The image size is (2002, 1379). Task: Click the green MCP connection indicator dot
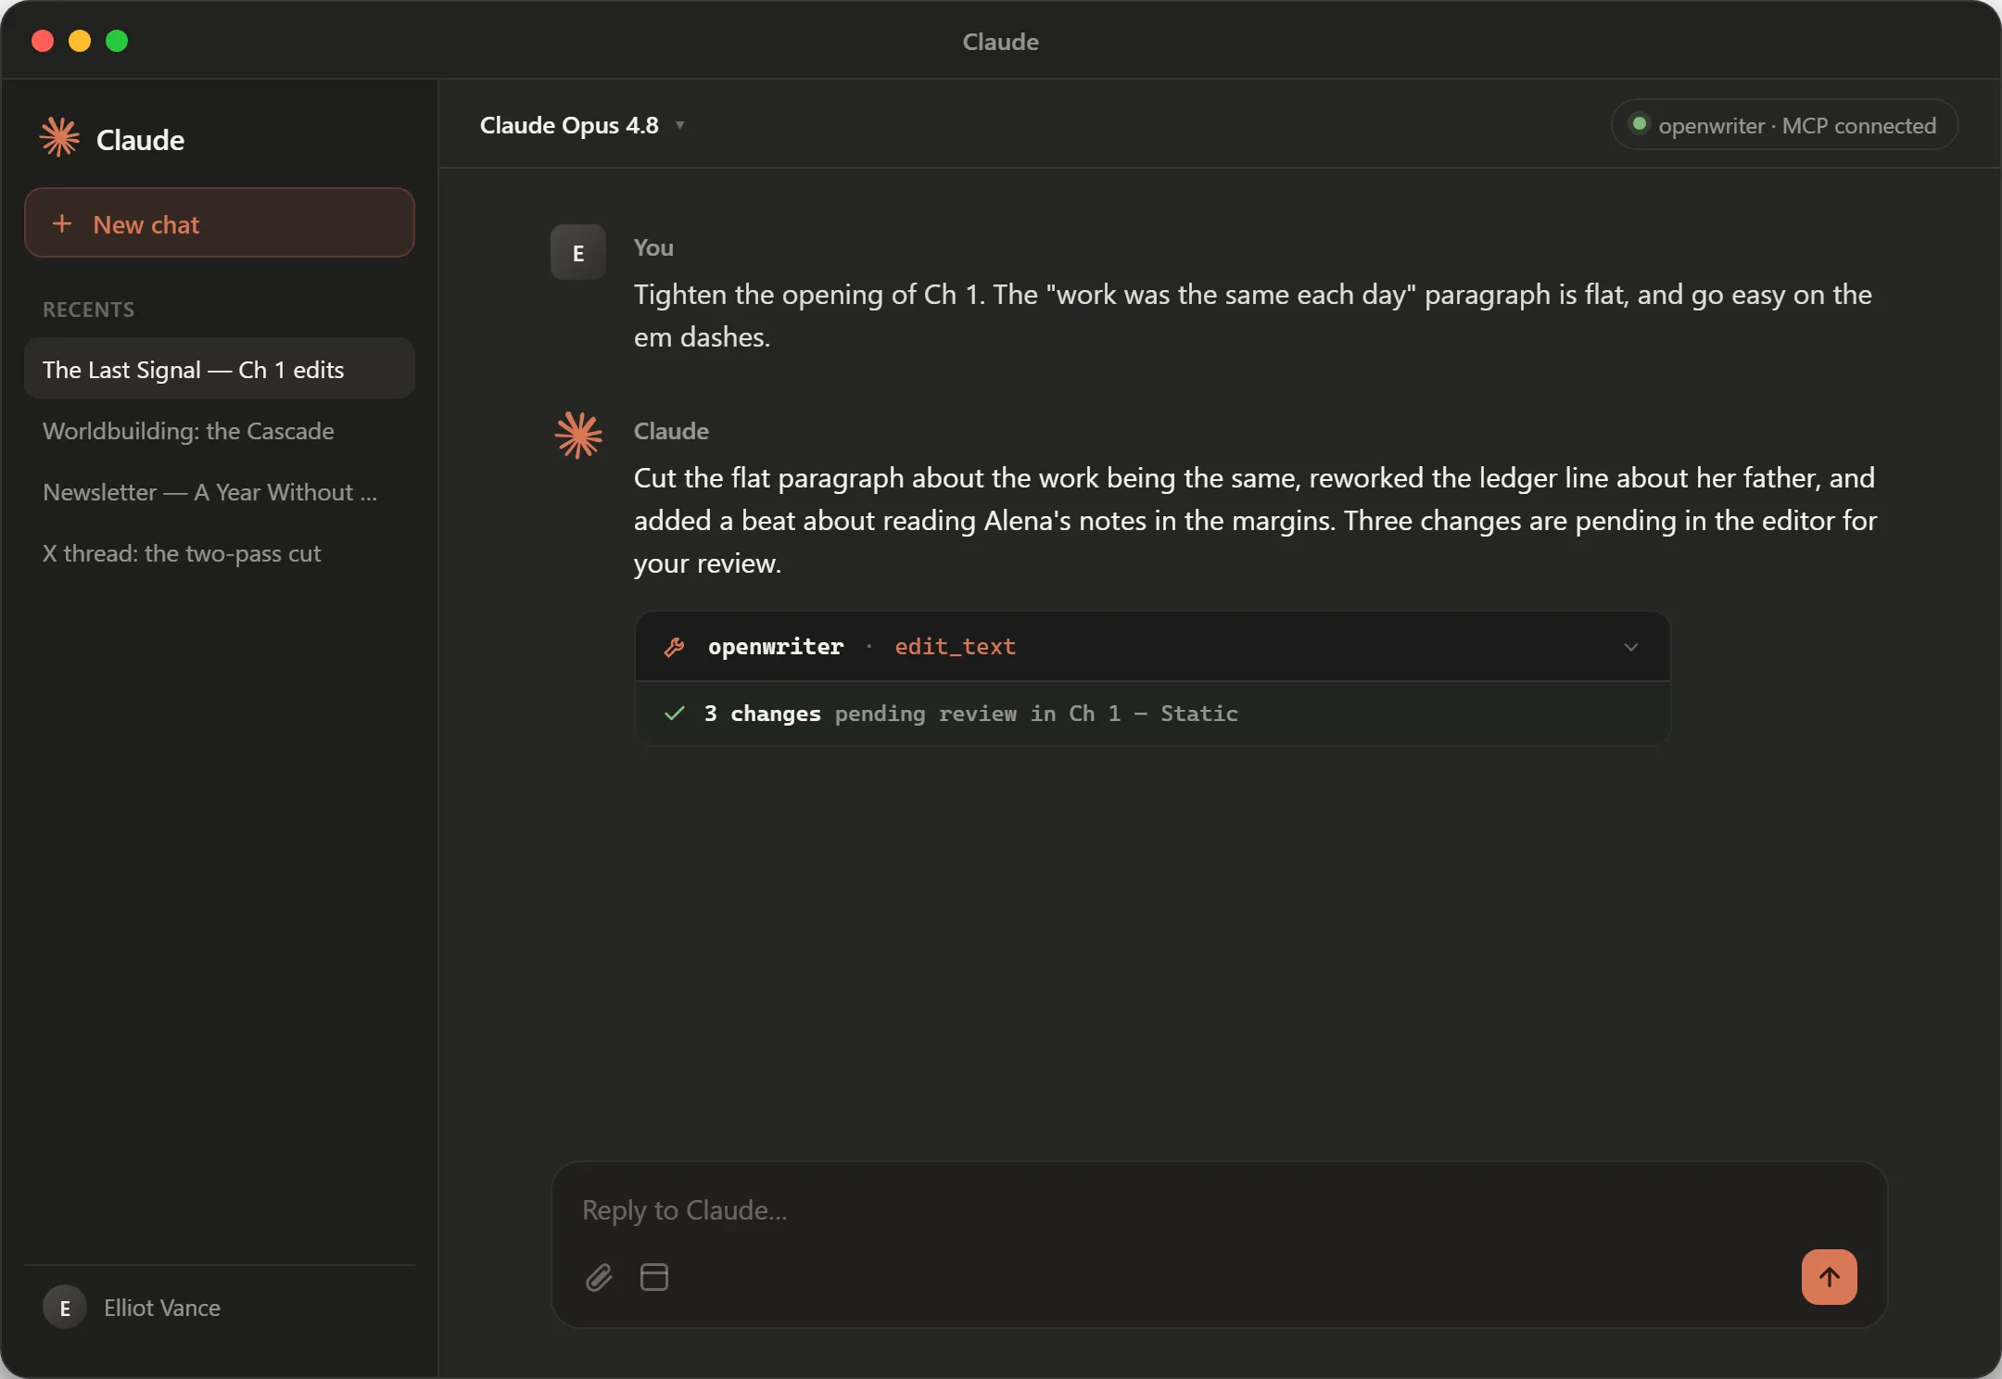pyautogui.click(x=1639, y=124)
